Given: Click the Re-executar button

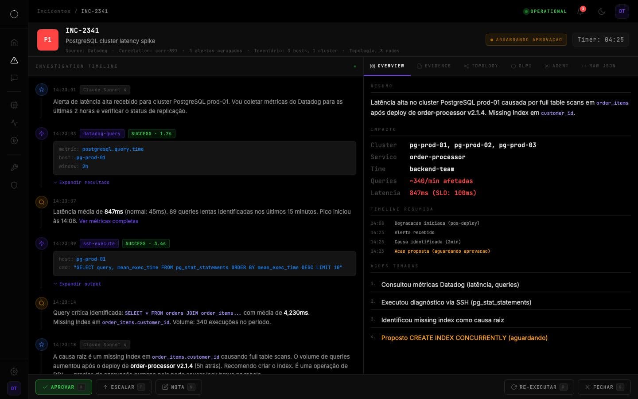Looking at the screenshot, I should point(539,387).
